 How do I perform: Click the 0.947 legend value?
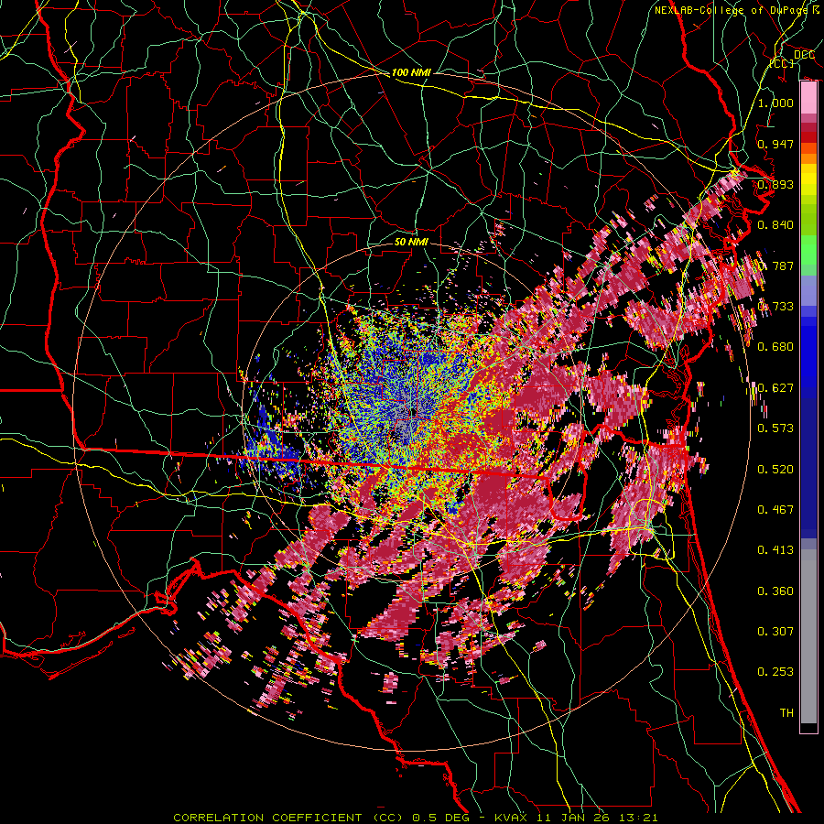(x=775, y=144)
